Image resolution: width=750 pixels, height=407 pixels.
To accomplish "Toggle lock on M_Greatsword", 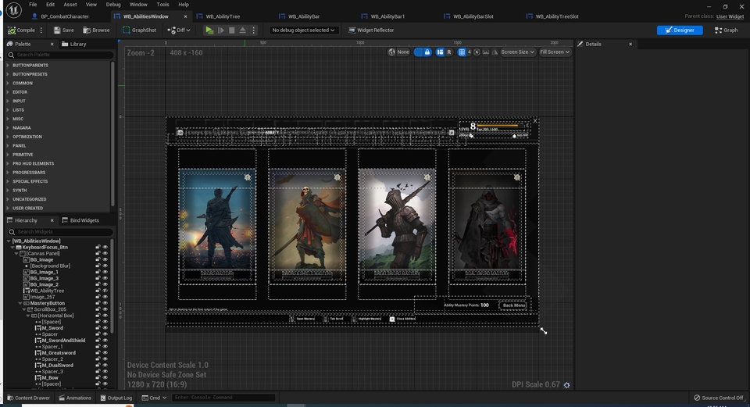I will 98,353.
